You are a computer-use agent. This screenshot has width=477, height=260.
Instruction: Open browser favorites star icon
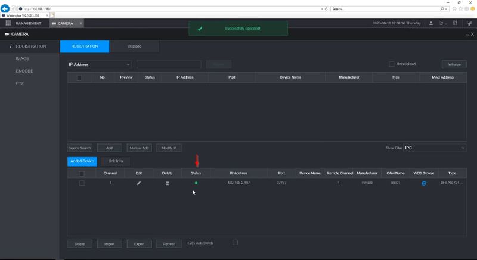point(460,9)
